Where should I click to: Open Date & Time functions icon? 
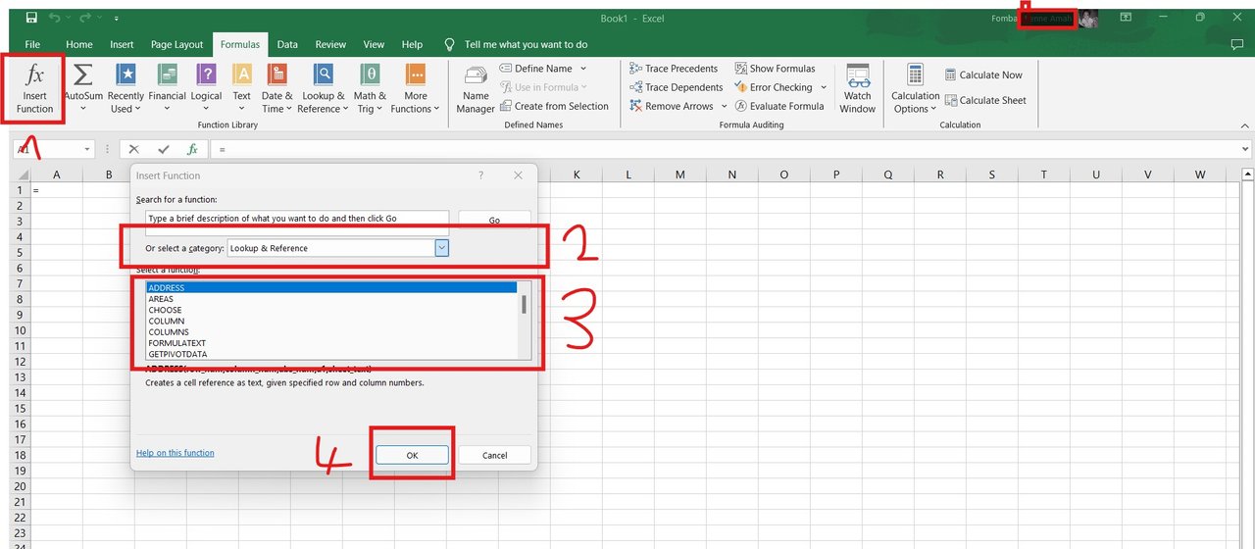pos(276,75)
